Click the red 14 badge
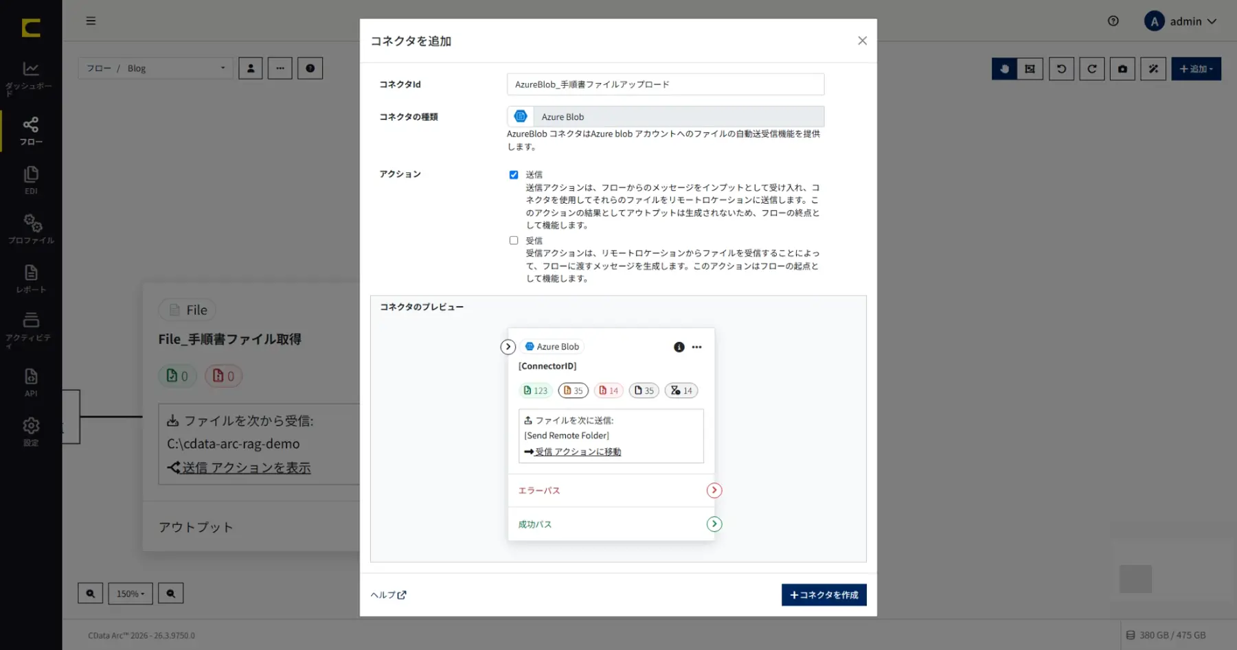The image size is (1237, 650). pyautogui.click(x=609, y=391)
